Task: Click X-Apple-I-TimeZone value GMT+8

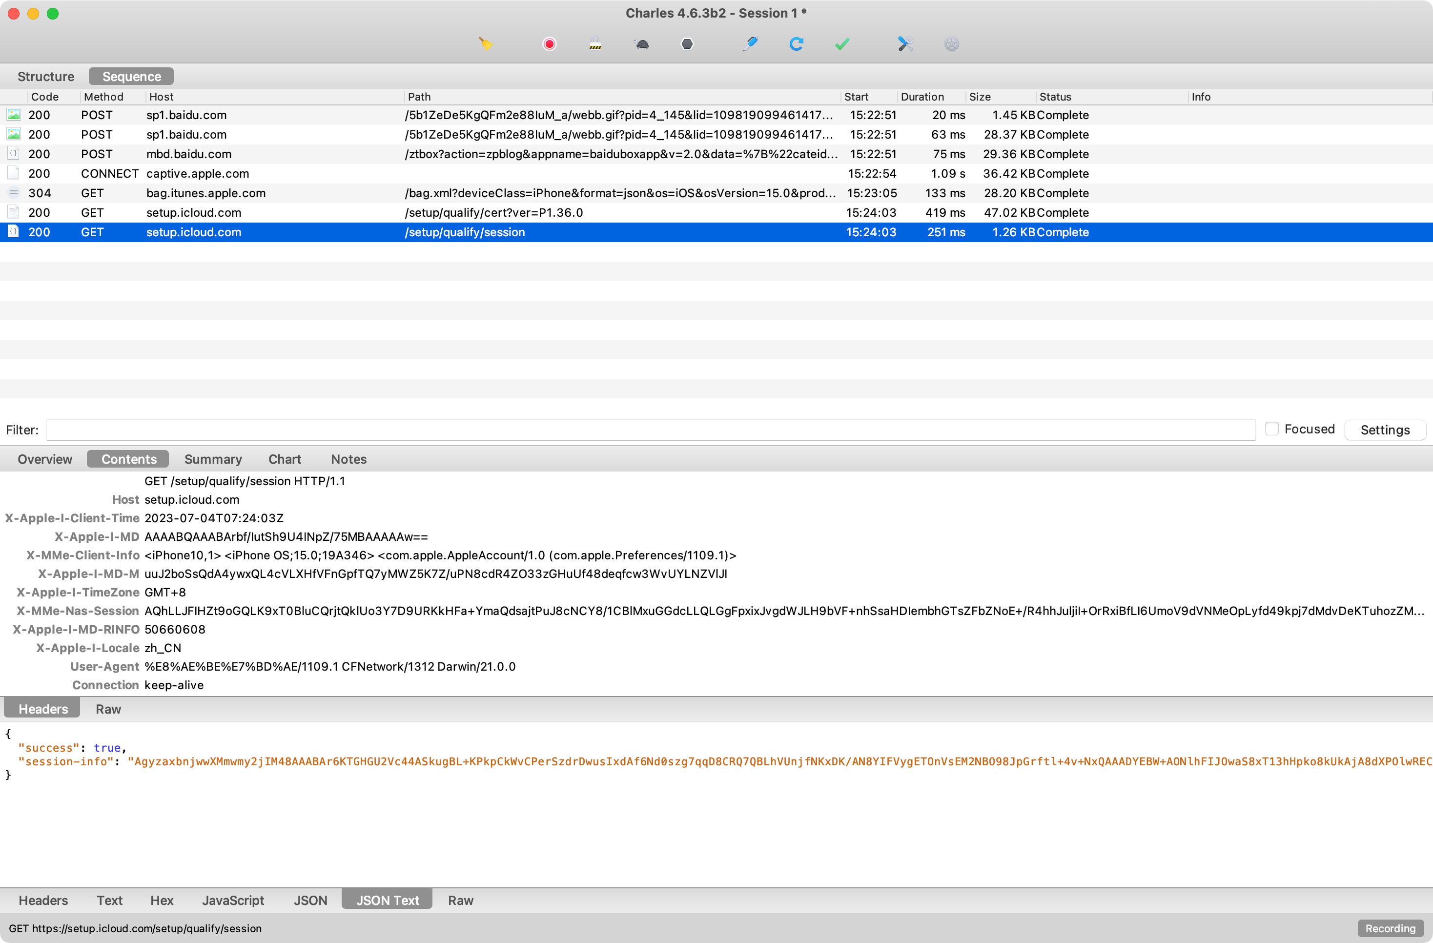Action: [x=165, y=592]
